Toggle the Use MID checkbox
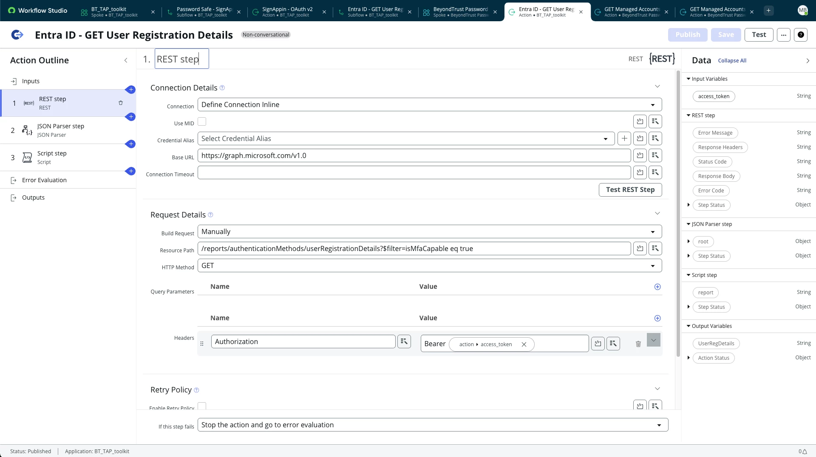The height and width of the screenshot is (457, 816). [202, 122]
